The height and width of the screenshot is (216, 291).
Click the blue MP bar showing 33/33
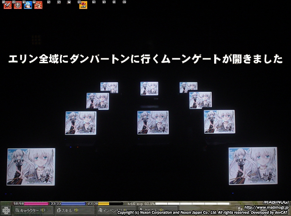(68, 204)
